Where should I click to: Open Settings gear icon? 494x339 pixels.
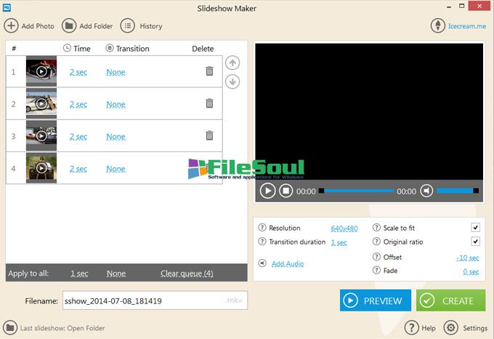[x=450, y=327]
